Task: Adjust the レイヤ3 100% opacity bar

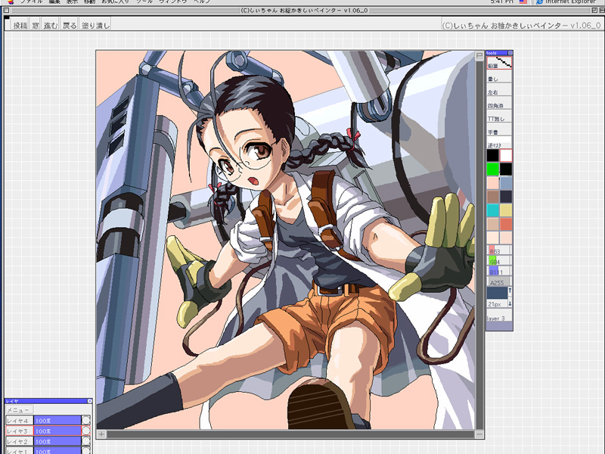Action: [x=57, y=431]
